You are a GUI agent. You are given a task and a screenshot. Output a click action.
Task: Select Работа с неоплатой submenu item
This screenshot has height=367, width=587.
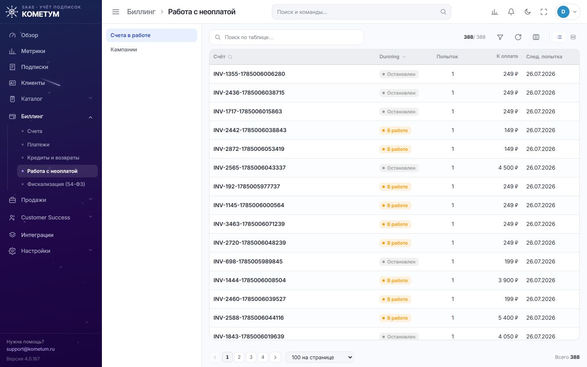point(57,171)
